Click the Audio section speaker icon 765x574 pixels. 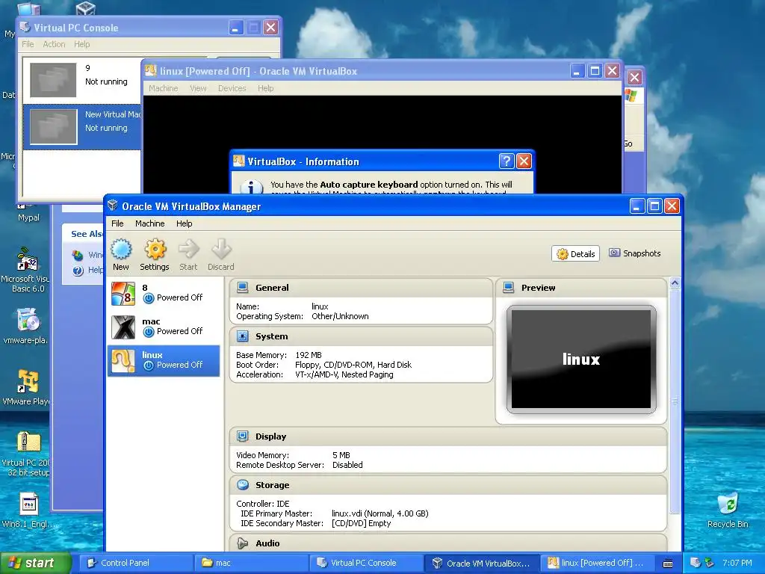(x=243, y=543)
